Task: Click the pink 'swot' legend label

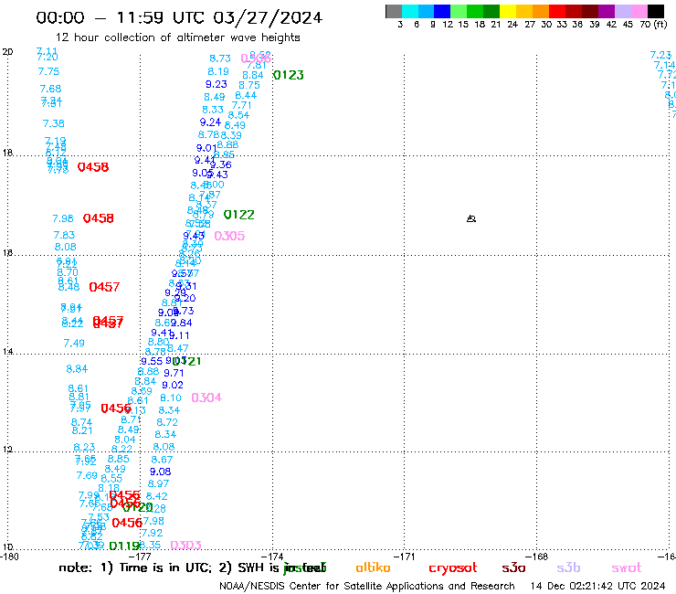Action: pos(627,568)
